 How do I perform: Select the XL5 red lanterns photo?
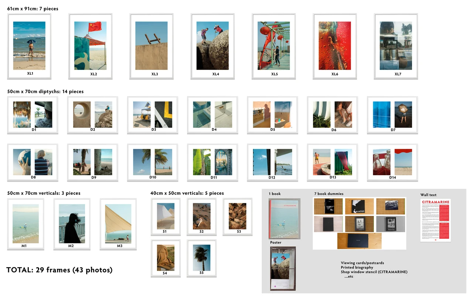click(x=273, y=45)
